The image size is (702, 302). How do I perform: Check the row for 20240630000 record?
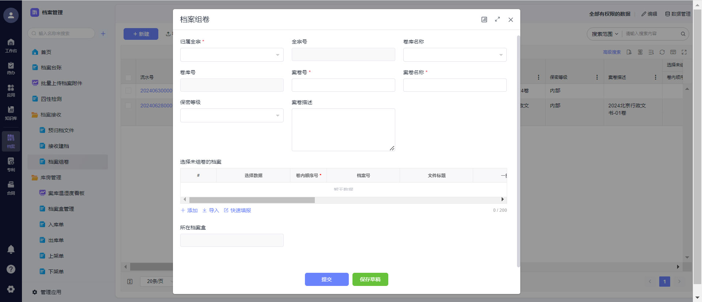[128, 91]
